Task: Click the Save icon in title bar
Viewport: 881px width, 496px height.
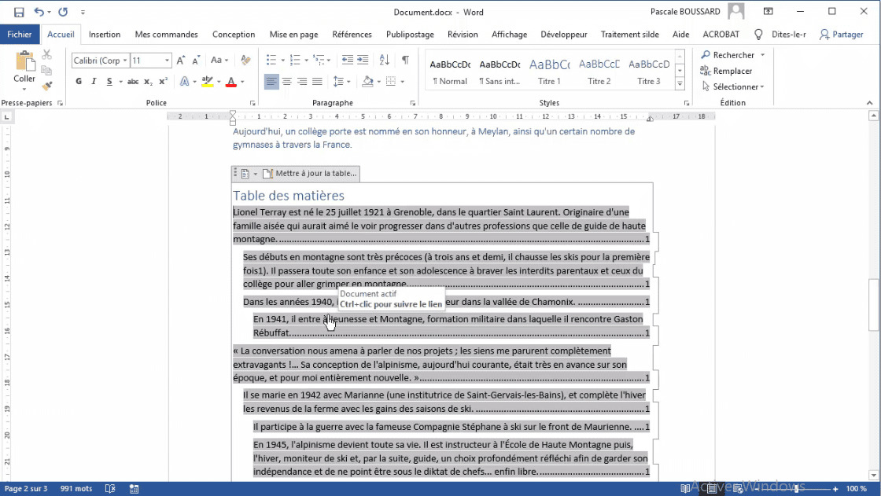Action: coord(19,12)
